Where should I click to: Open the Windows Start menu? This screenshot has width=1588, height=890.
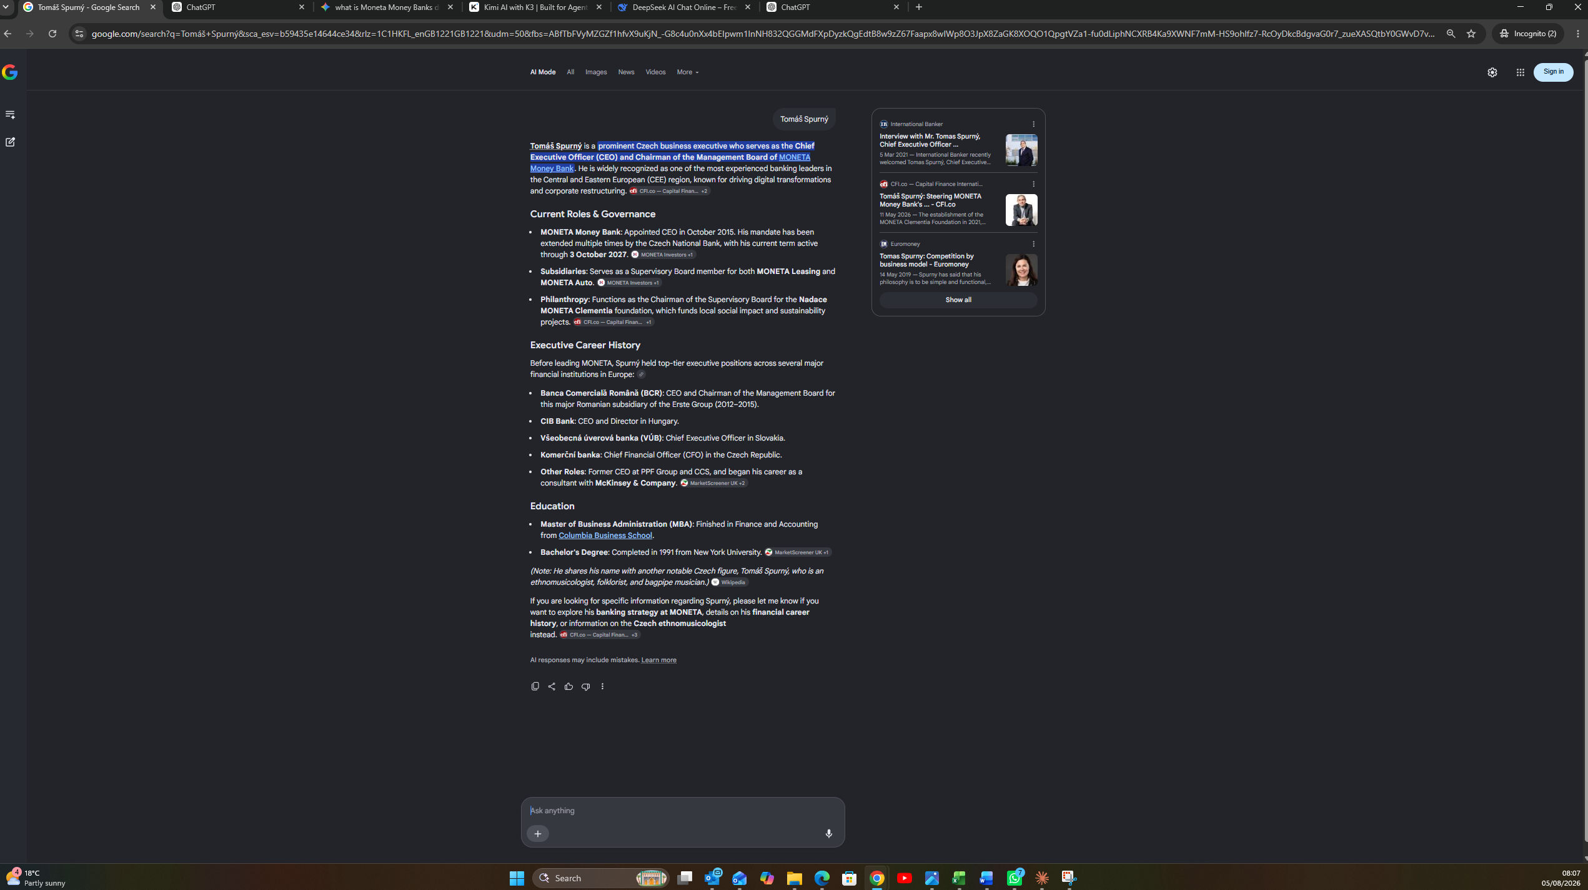(517, 878)
